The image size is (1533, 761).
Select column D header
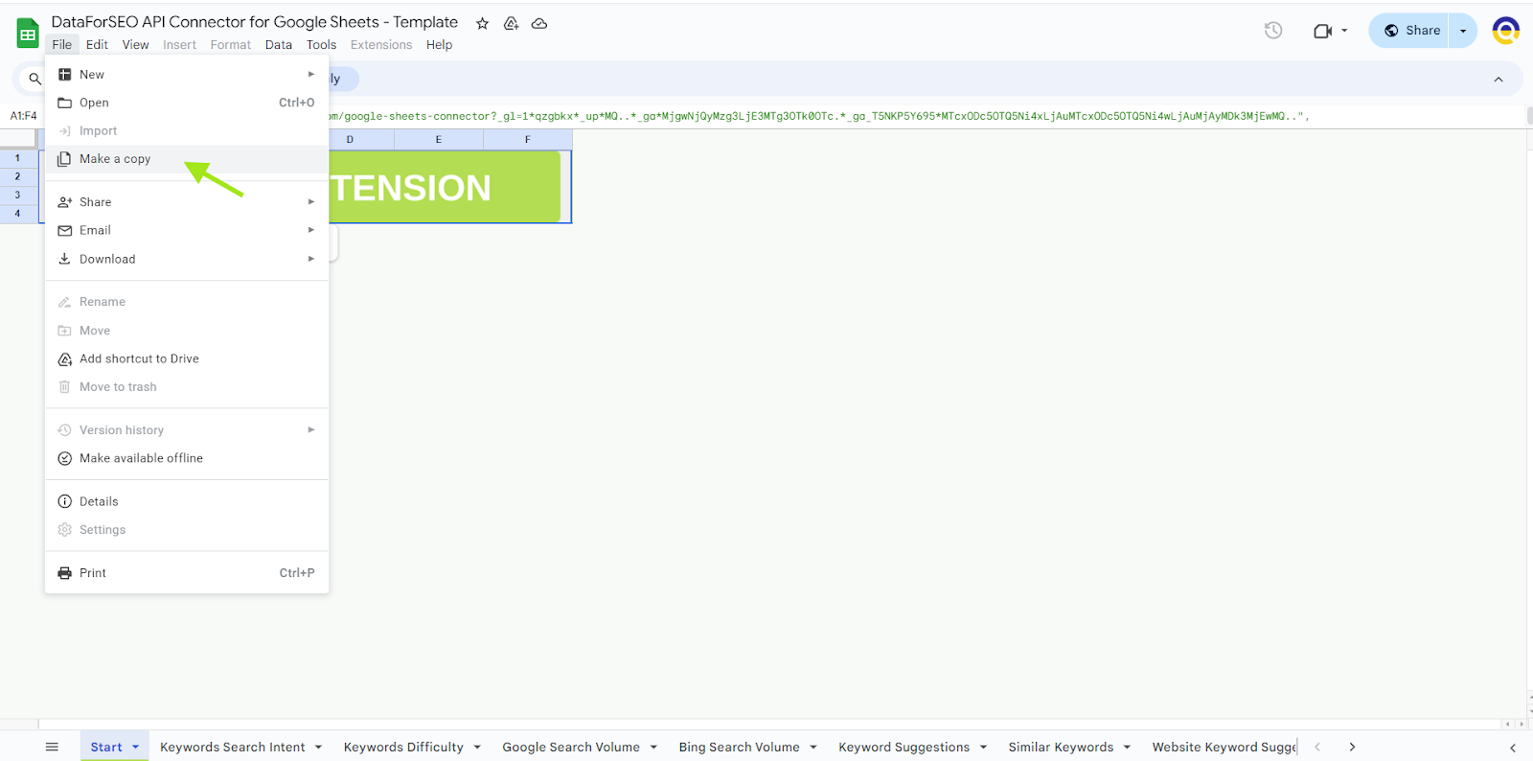350,140
